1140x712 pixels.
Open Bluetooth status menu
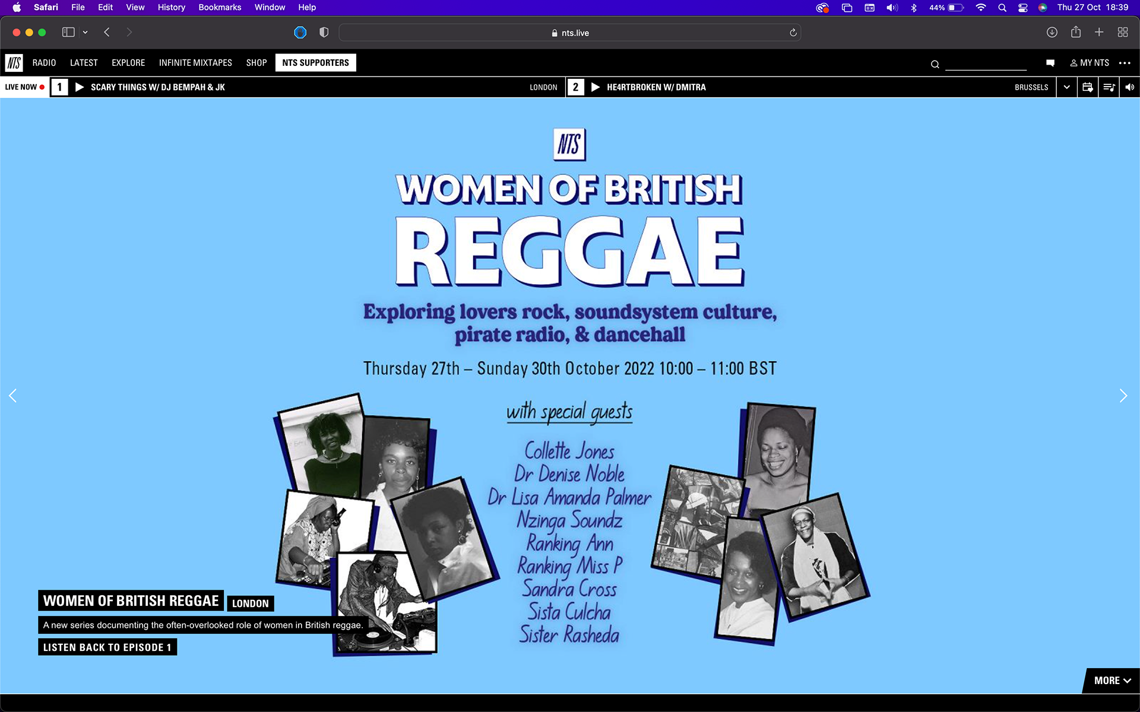[x=914, y=8]
